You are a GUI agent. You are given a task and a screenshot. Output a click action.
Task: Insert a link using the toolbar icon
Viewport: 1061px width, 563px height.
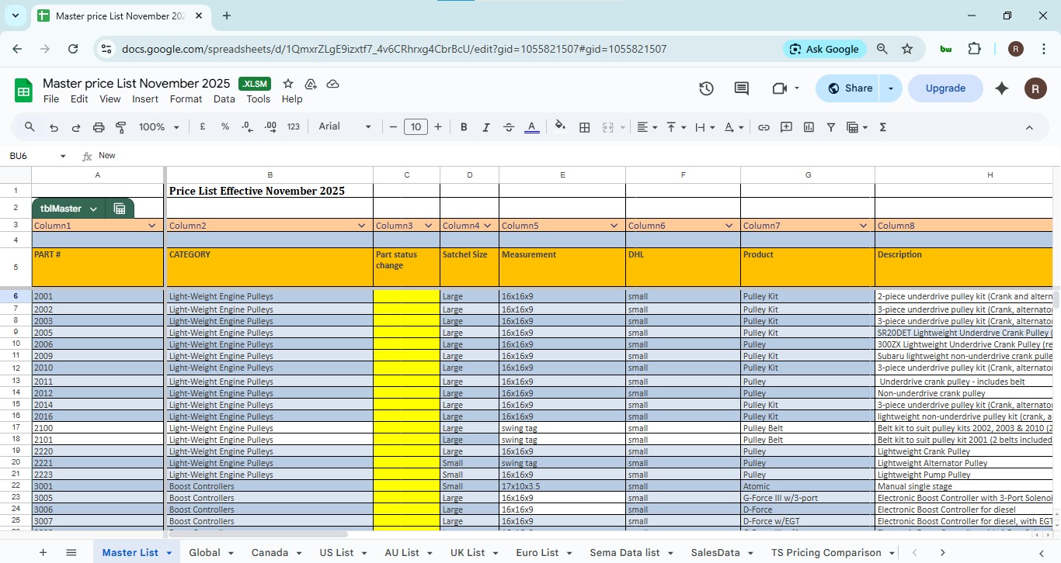765,126
